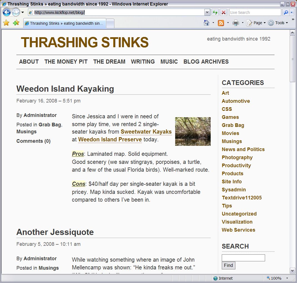
Task: Click the Print icon
Action: (x=236, y=23)
